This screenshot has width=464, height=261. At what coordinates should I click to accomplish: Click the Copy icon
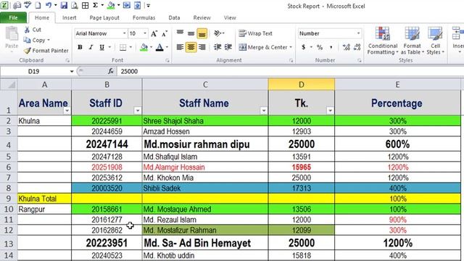tap(27, 40)
